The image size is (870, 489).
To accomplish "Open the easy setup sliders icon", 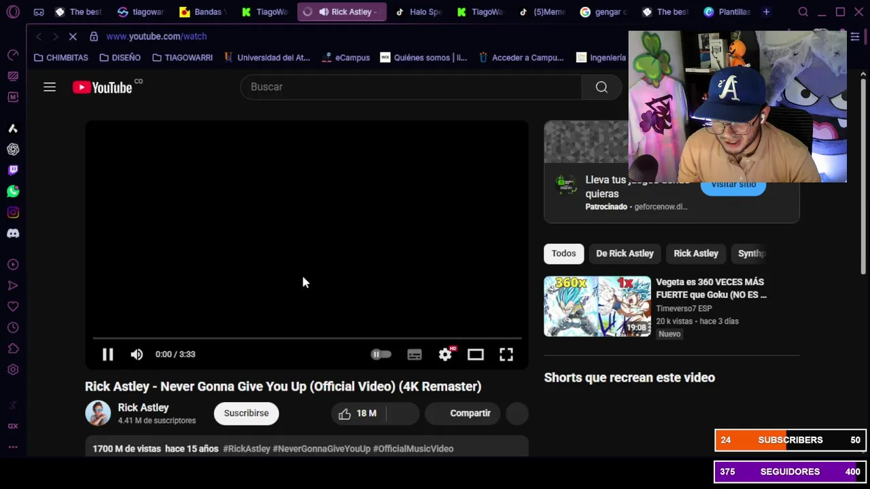I will tap(855, 37).
